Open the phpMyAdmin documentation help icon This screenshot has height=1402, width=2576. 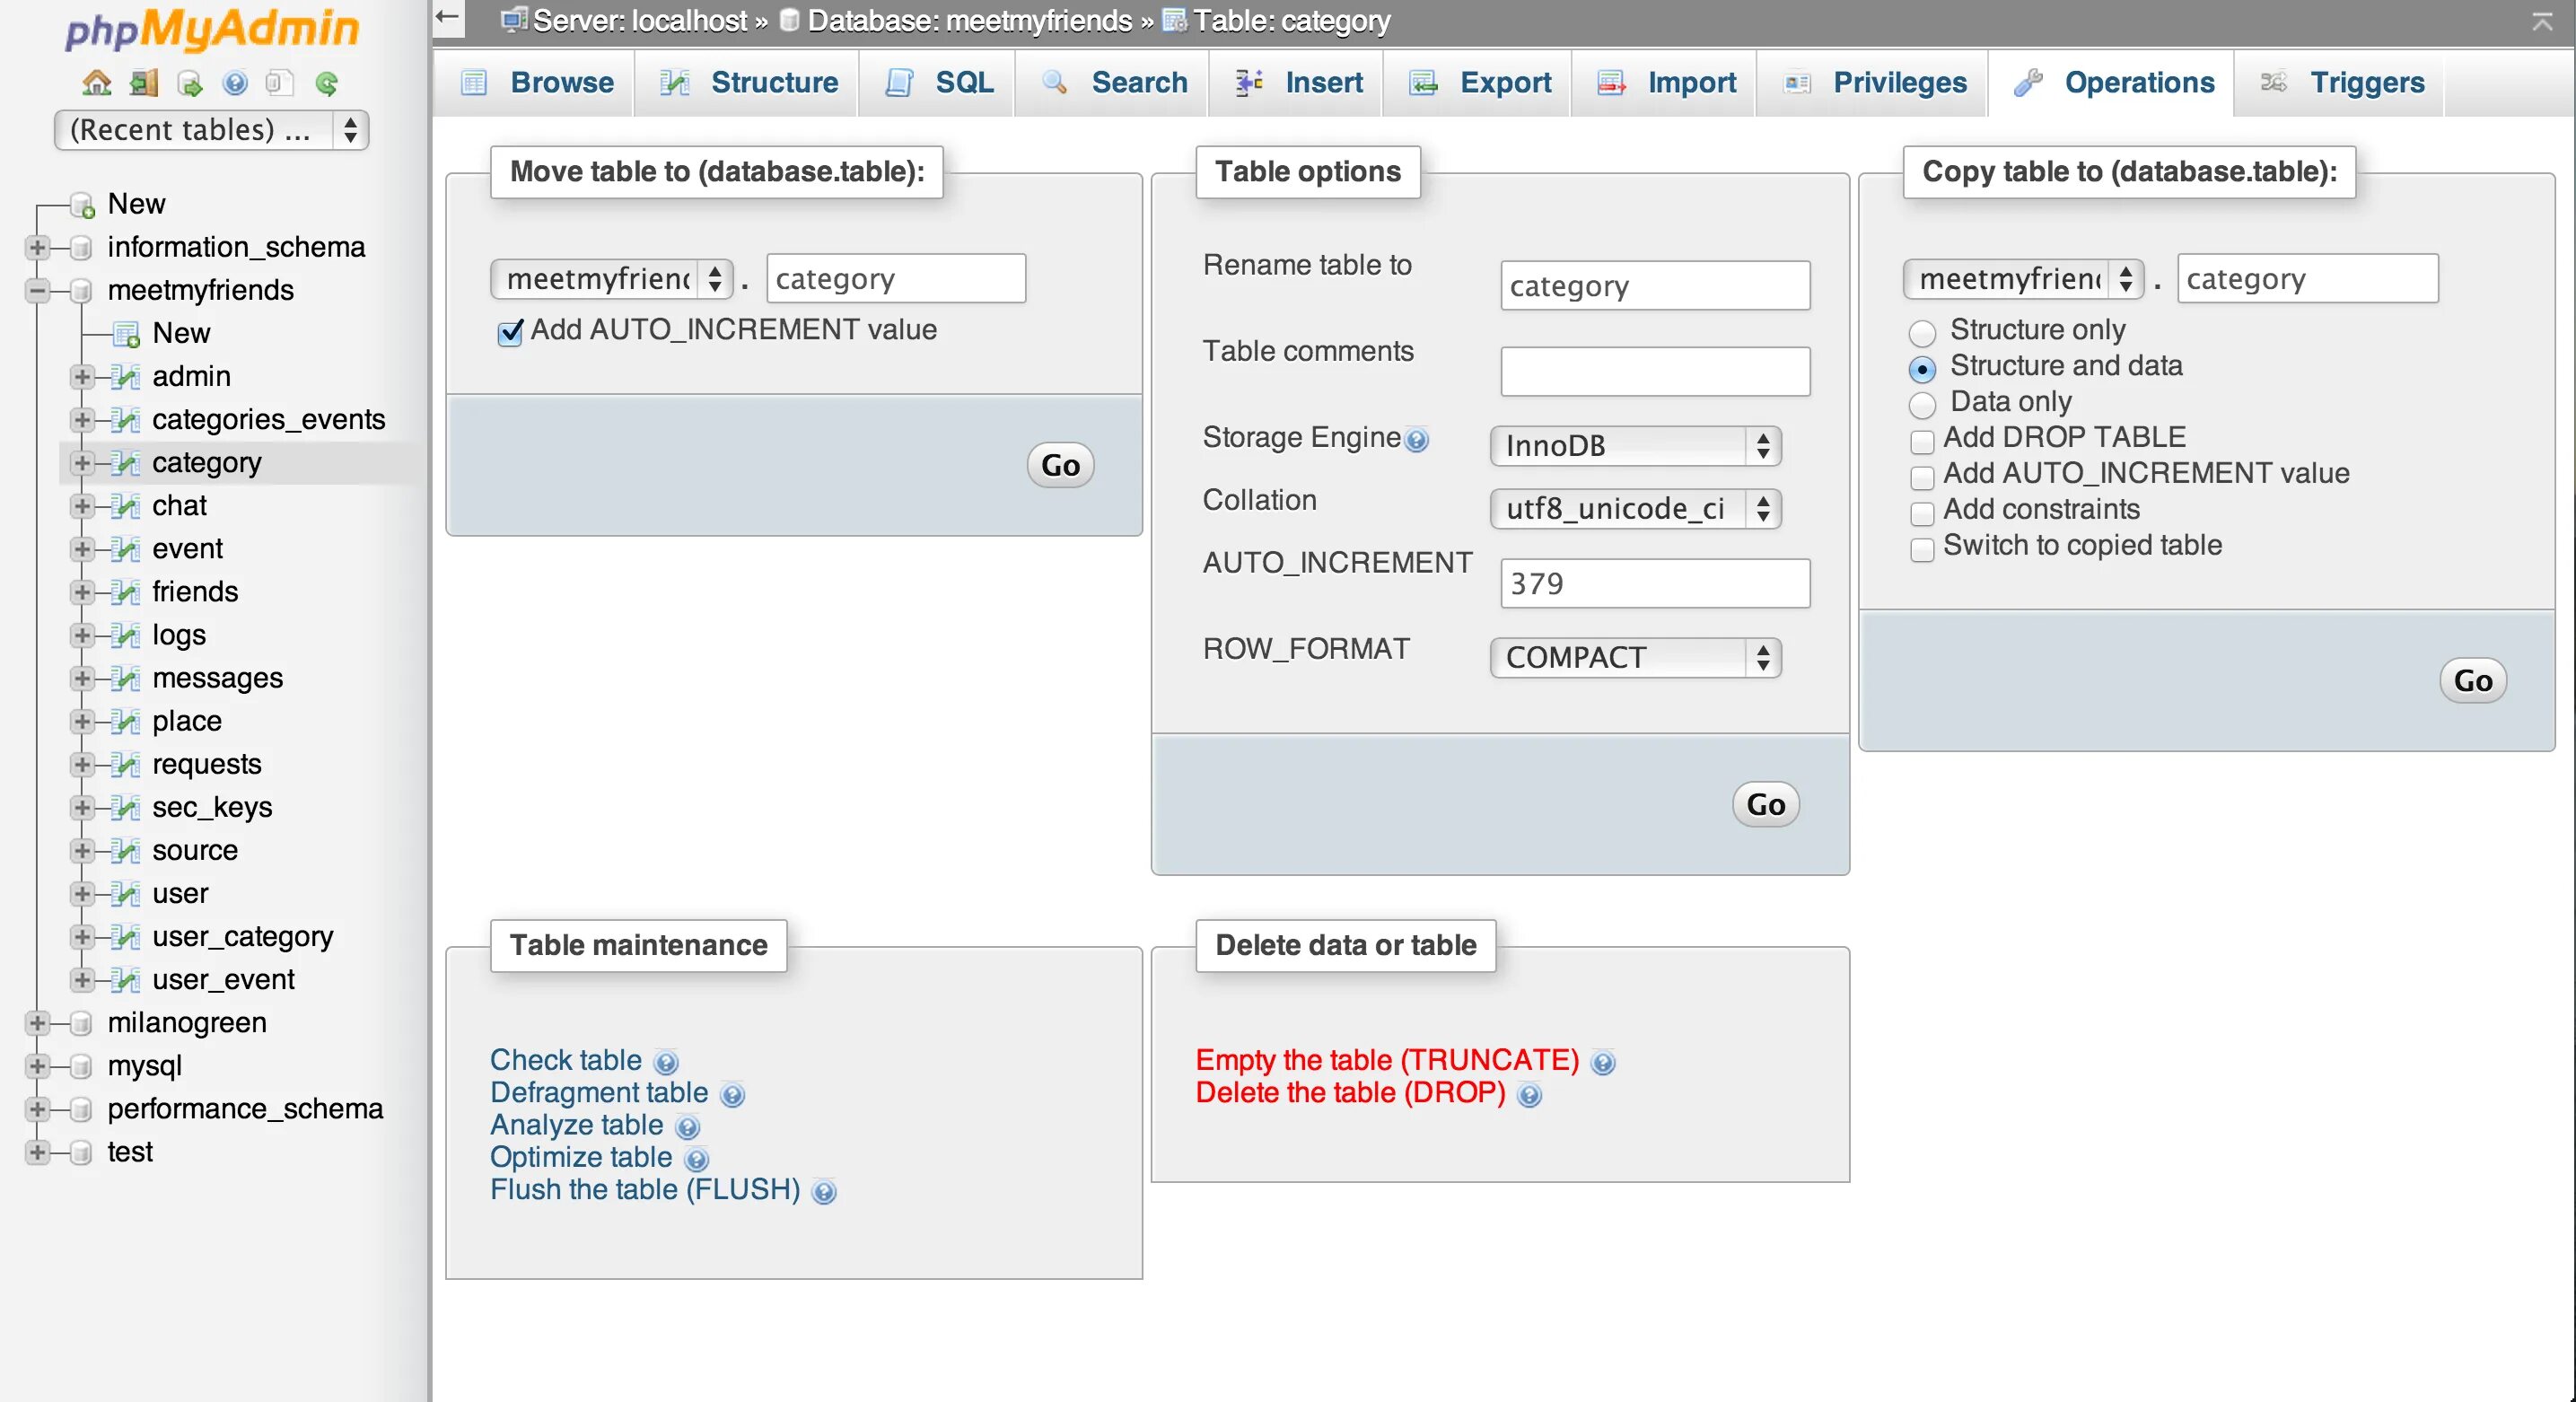click(235, 83)
